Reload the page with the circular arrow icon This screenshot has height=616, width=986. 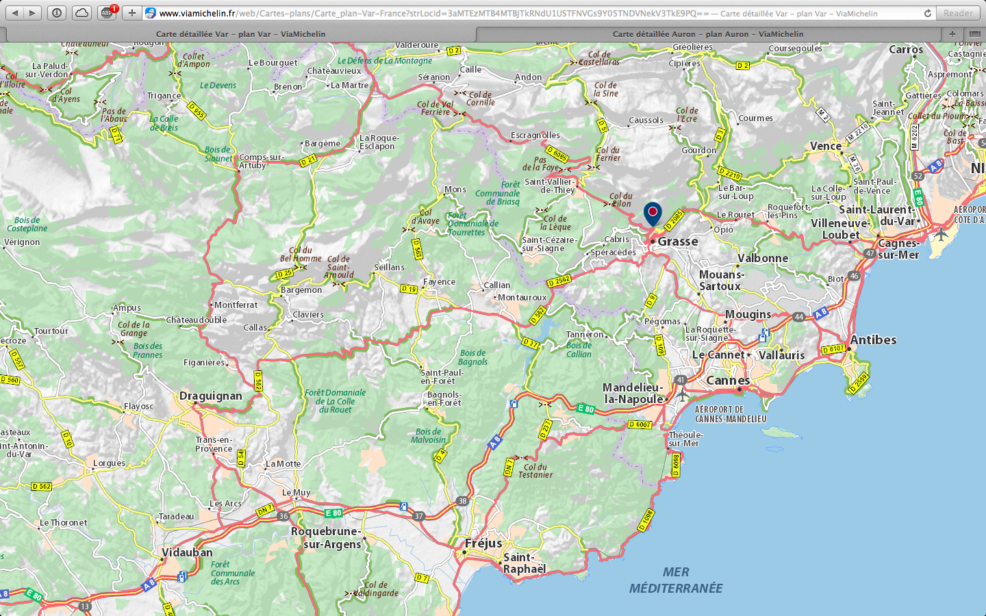click(x=928, y=13)
